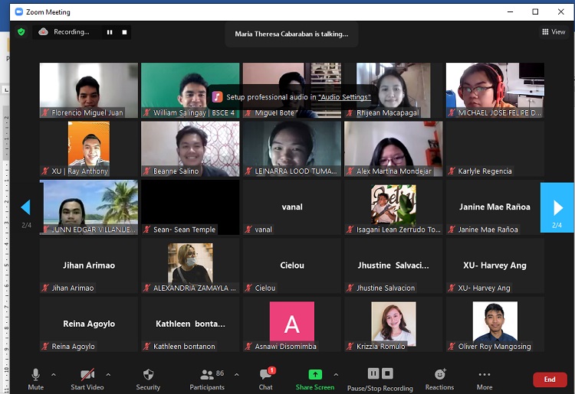575x394 pixels.
Task: Expand video options next to Start Video
Action: pyautogui.click(x=108, y=375)
